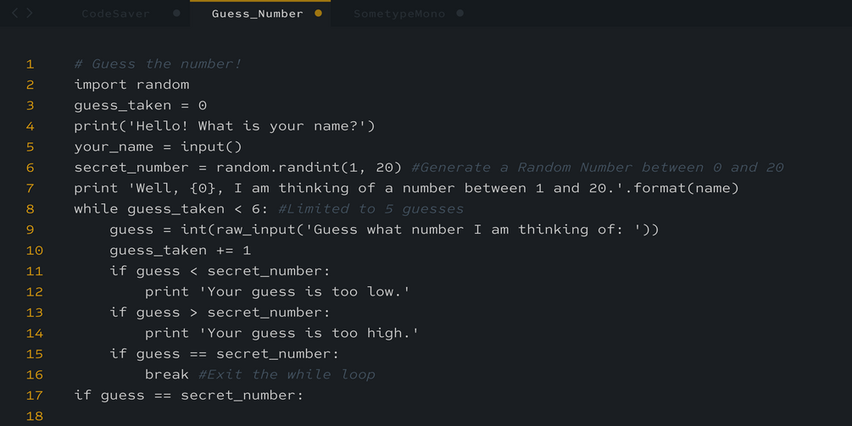Screen dimensions: 852x426
Task: Click the dot on the SometypeMono tab
Action: [x=459, y=14]
